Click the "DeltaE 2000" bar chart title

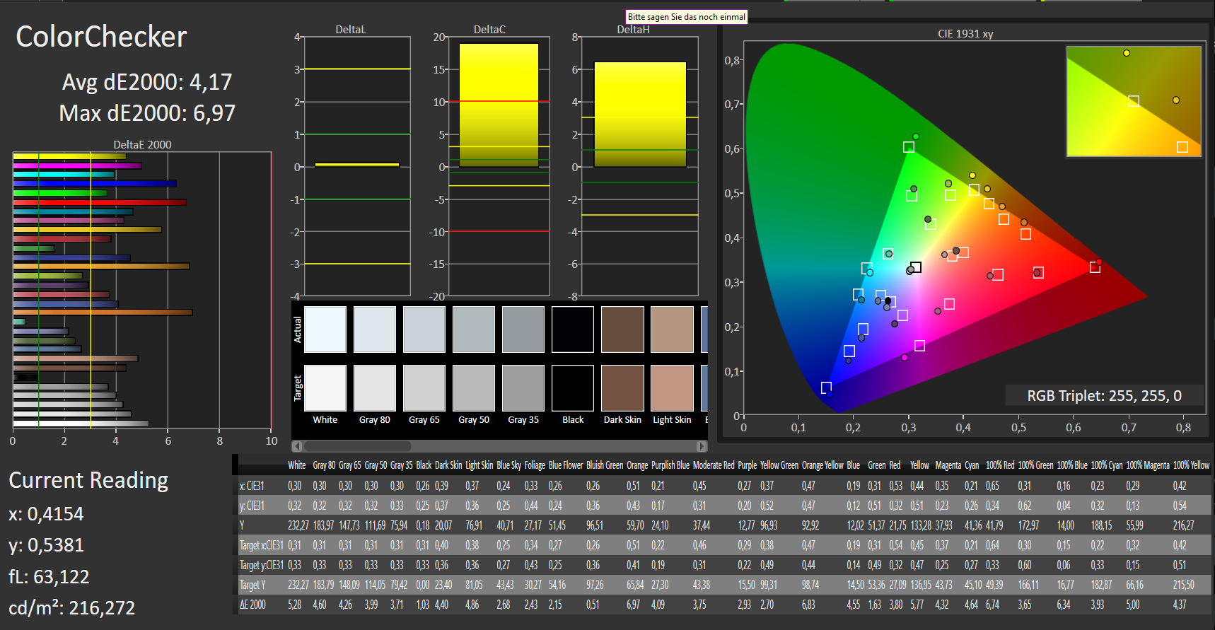coord(142,145)
